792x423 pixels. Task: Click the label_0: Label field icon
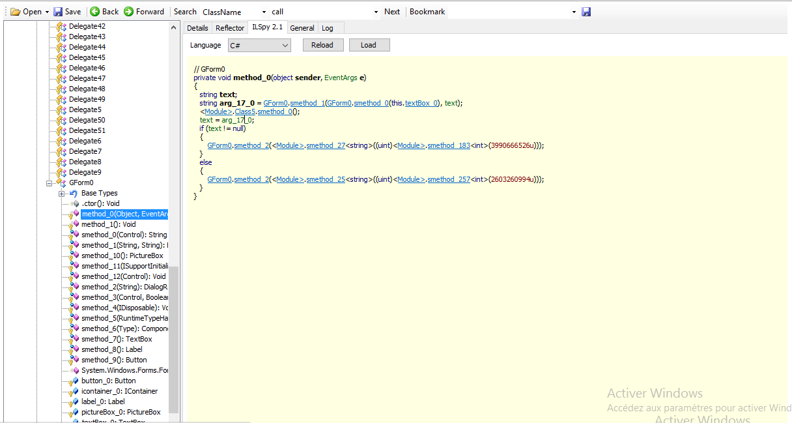(x=74, y=401)
